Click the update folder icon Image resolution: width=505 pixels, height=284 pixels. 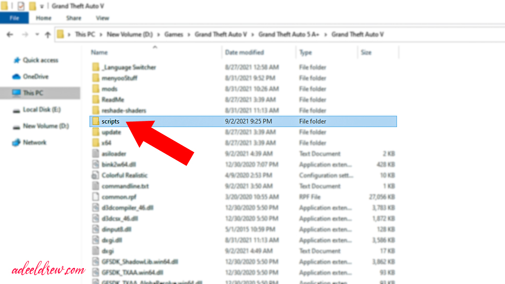pos(96,132)
